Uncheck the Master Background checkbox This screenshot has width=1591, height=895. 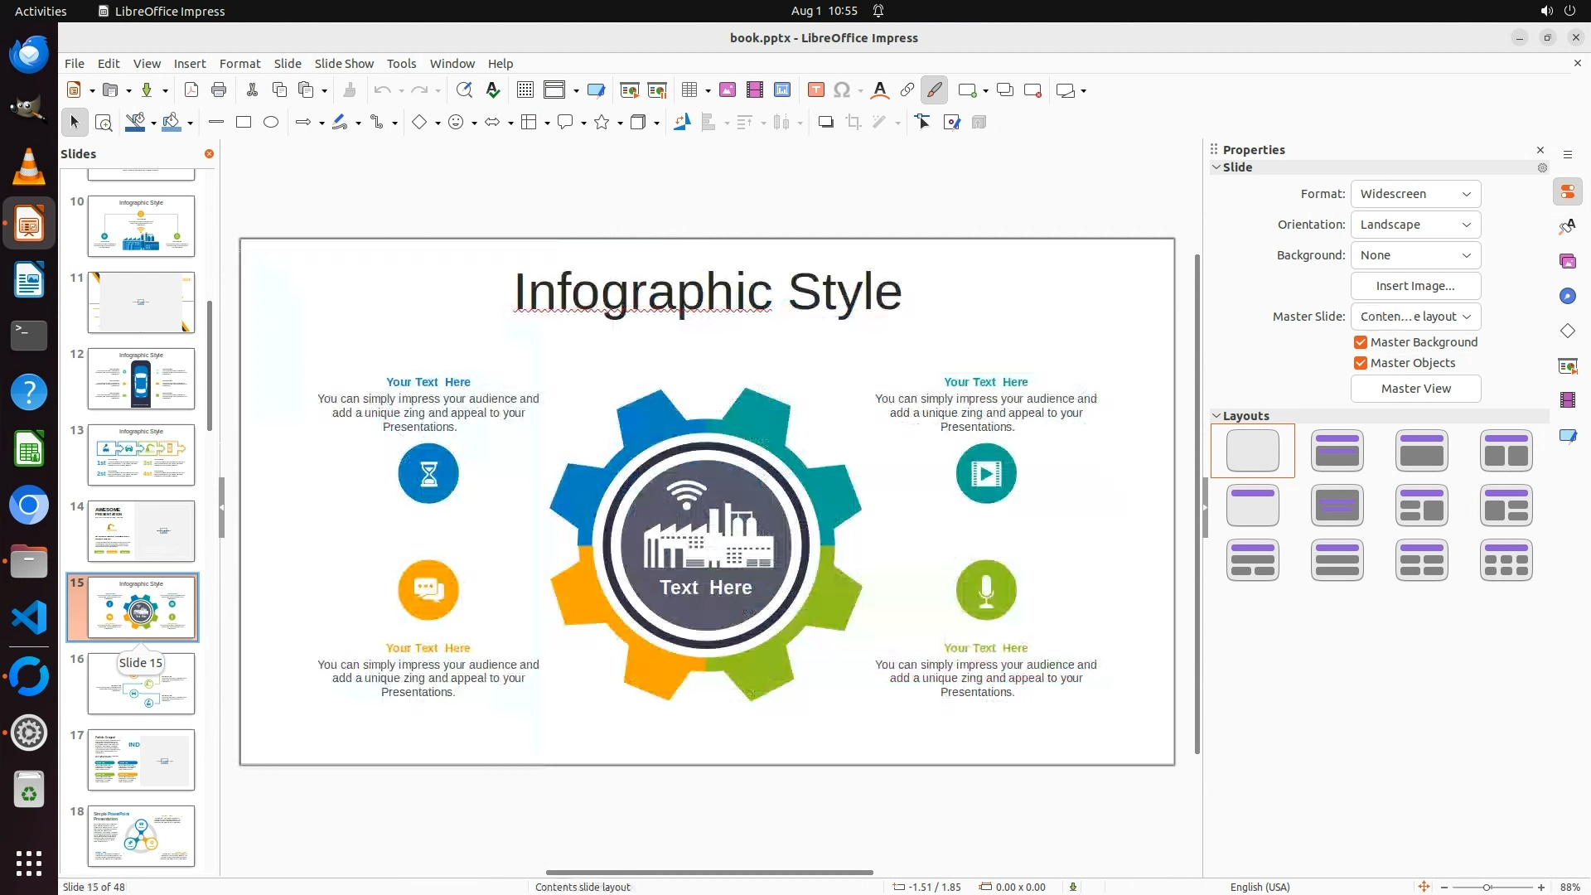[x=1361, y=342]
